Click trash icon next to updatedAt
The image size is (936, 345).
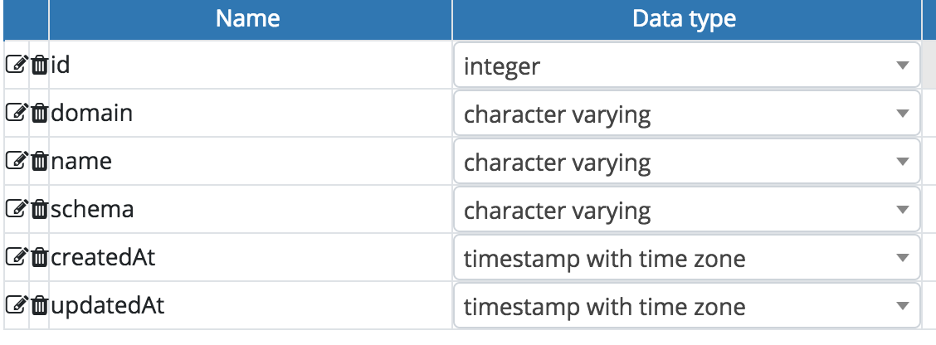click(x=39, y=305)
